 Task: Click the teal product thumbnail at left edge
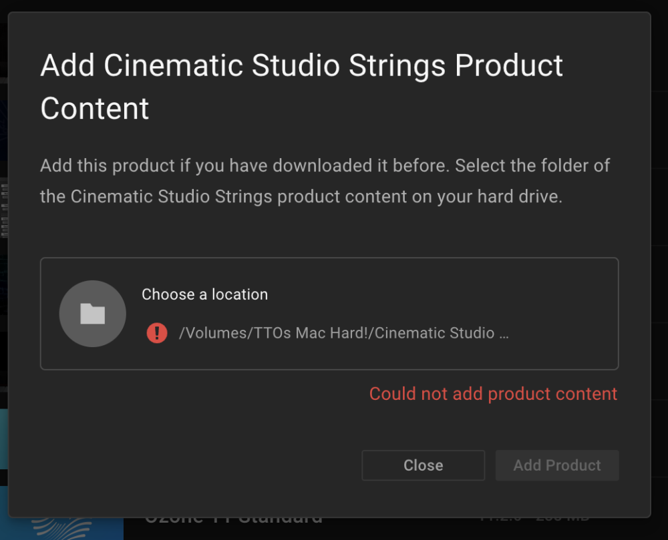click(4, 439)
